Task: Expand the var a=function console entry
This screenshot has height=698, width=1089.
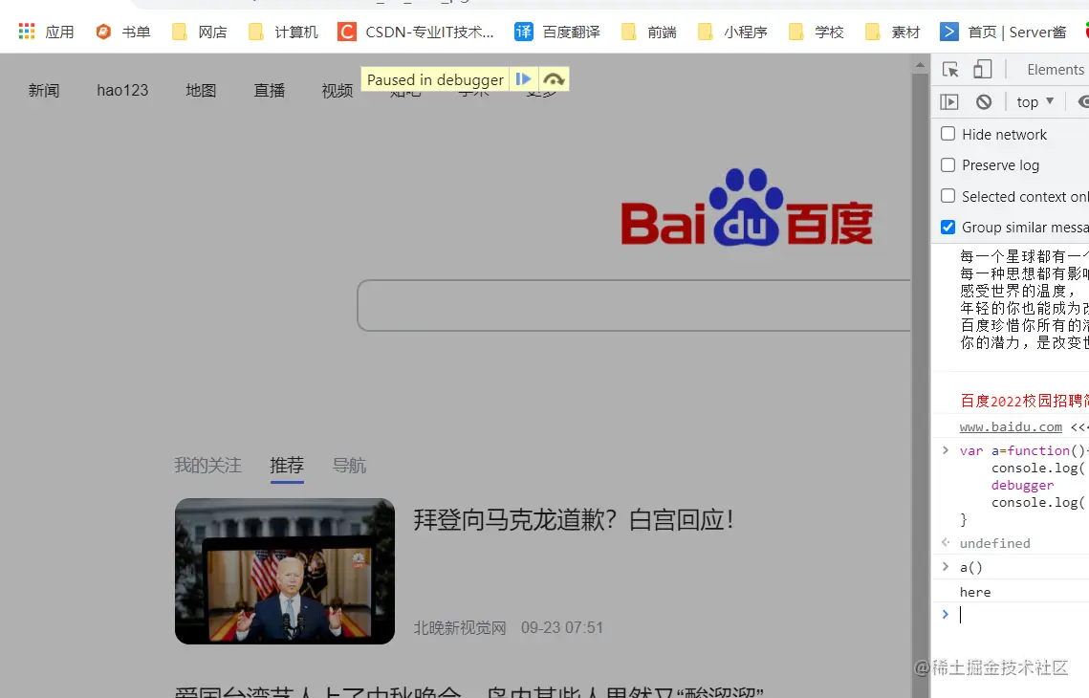Action: coord(946,450)
